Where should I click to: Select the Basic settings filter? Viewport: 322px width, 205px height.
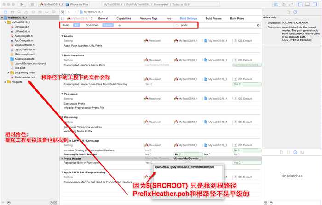point(66,25)
